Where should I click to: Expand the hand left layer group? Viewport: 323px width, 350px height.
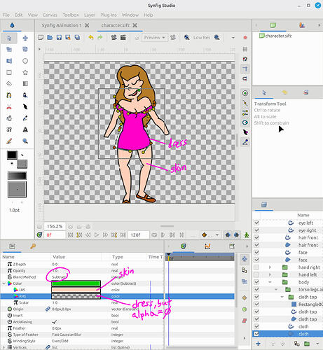270,274
